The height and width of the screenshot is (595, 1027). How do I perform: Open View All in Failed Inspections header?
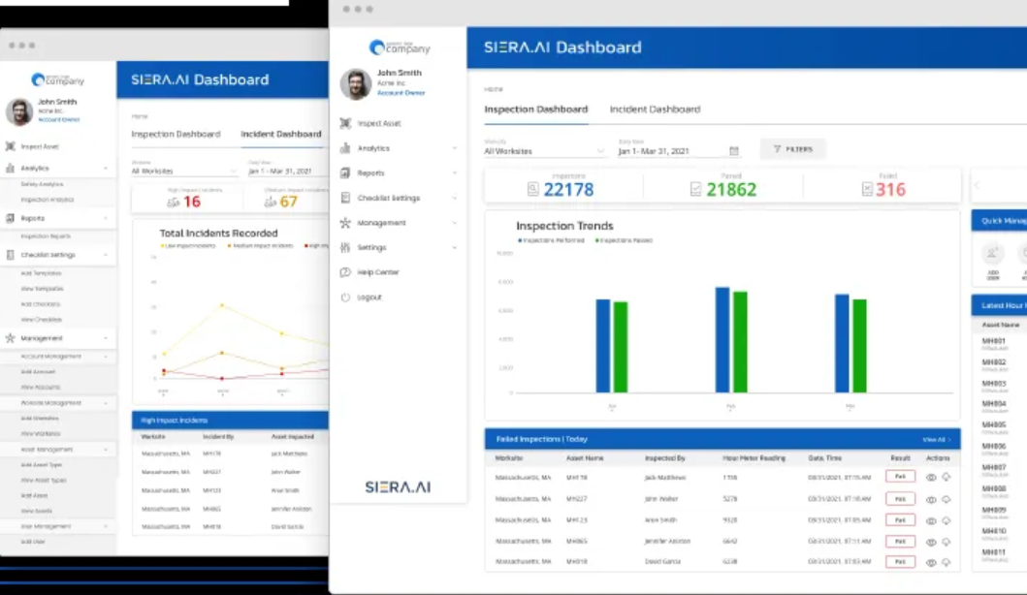[x=936, y=439]
